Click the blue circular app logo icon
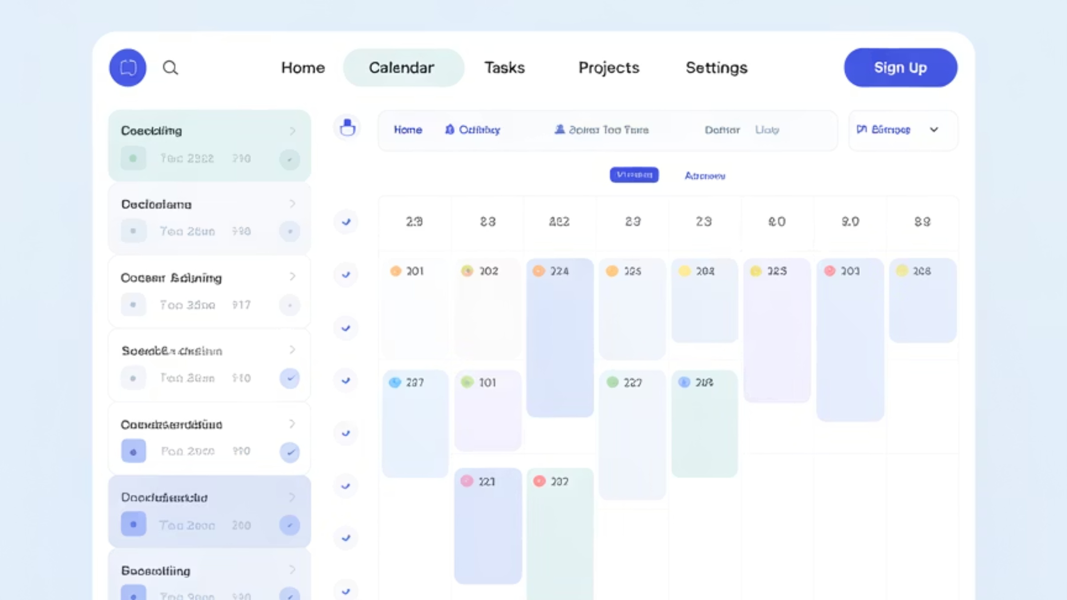 click(128, 68)
